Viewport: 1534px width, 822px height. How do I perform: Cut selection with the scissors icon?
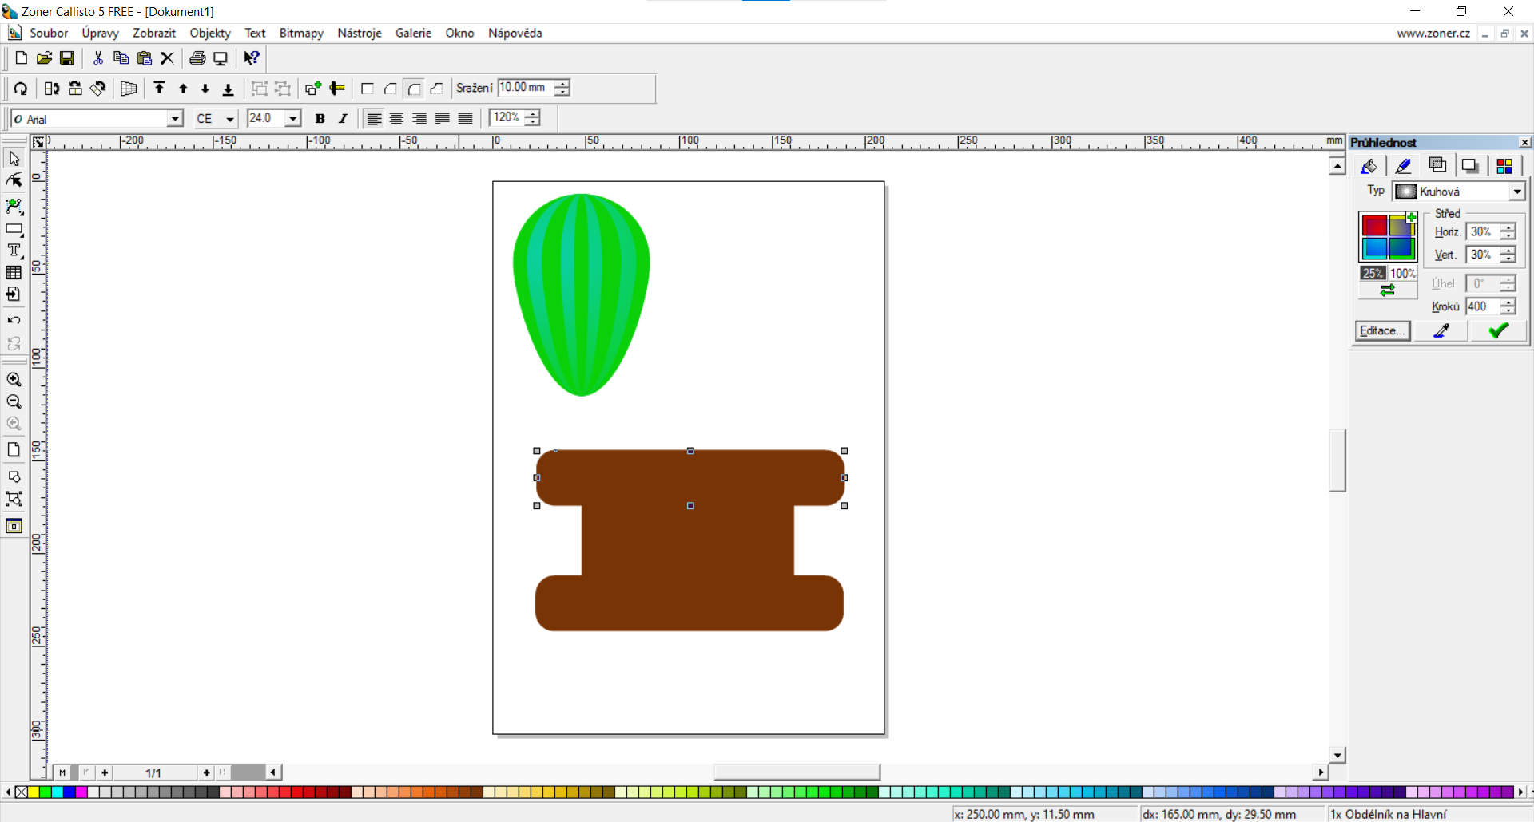pos(98,58)
